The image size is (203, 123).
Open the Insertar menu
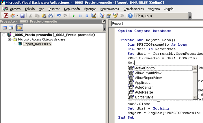click(54, 9)
